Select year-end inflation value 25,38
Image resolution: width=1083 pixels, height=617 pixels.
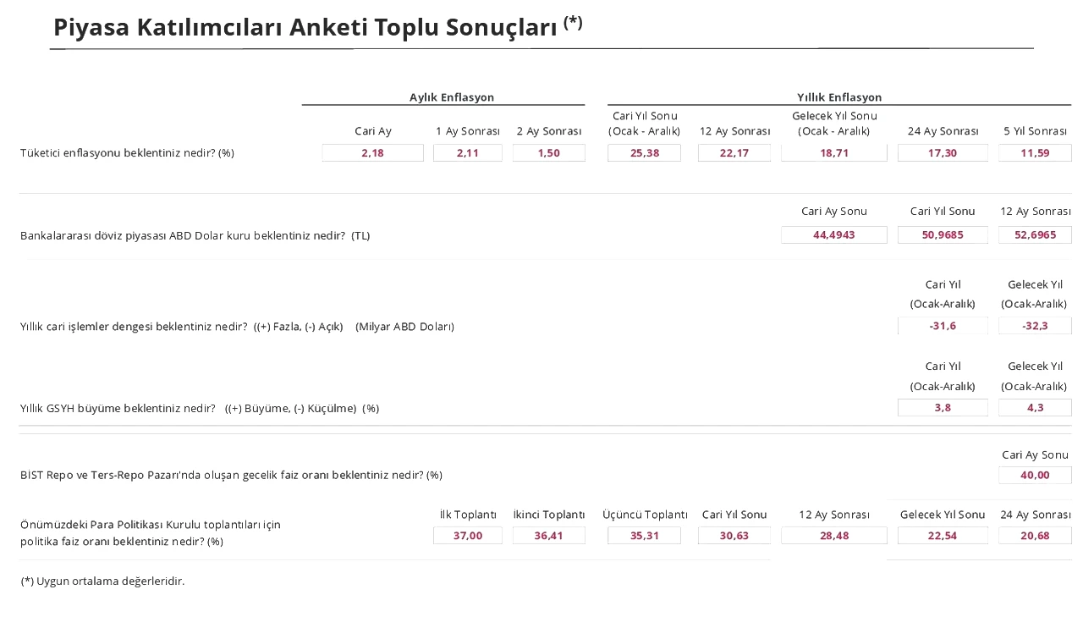pyautogui.click(x=644, y=153)
